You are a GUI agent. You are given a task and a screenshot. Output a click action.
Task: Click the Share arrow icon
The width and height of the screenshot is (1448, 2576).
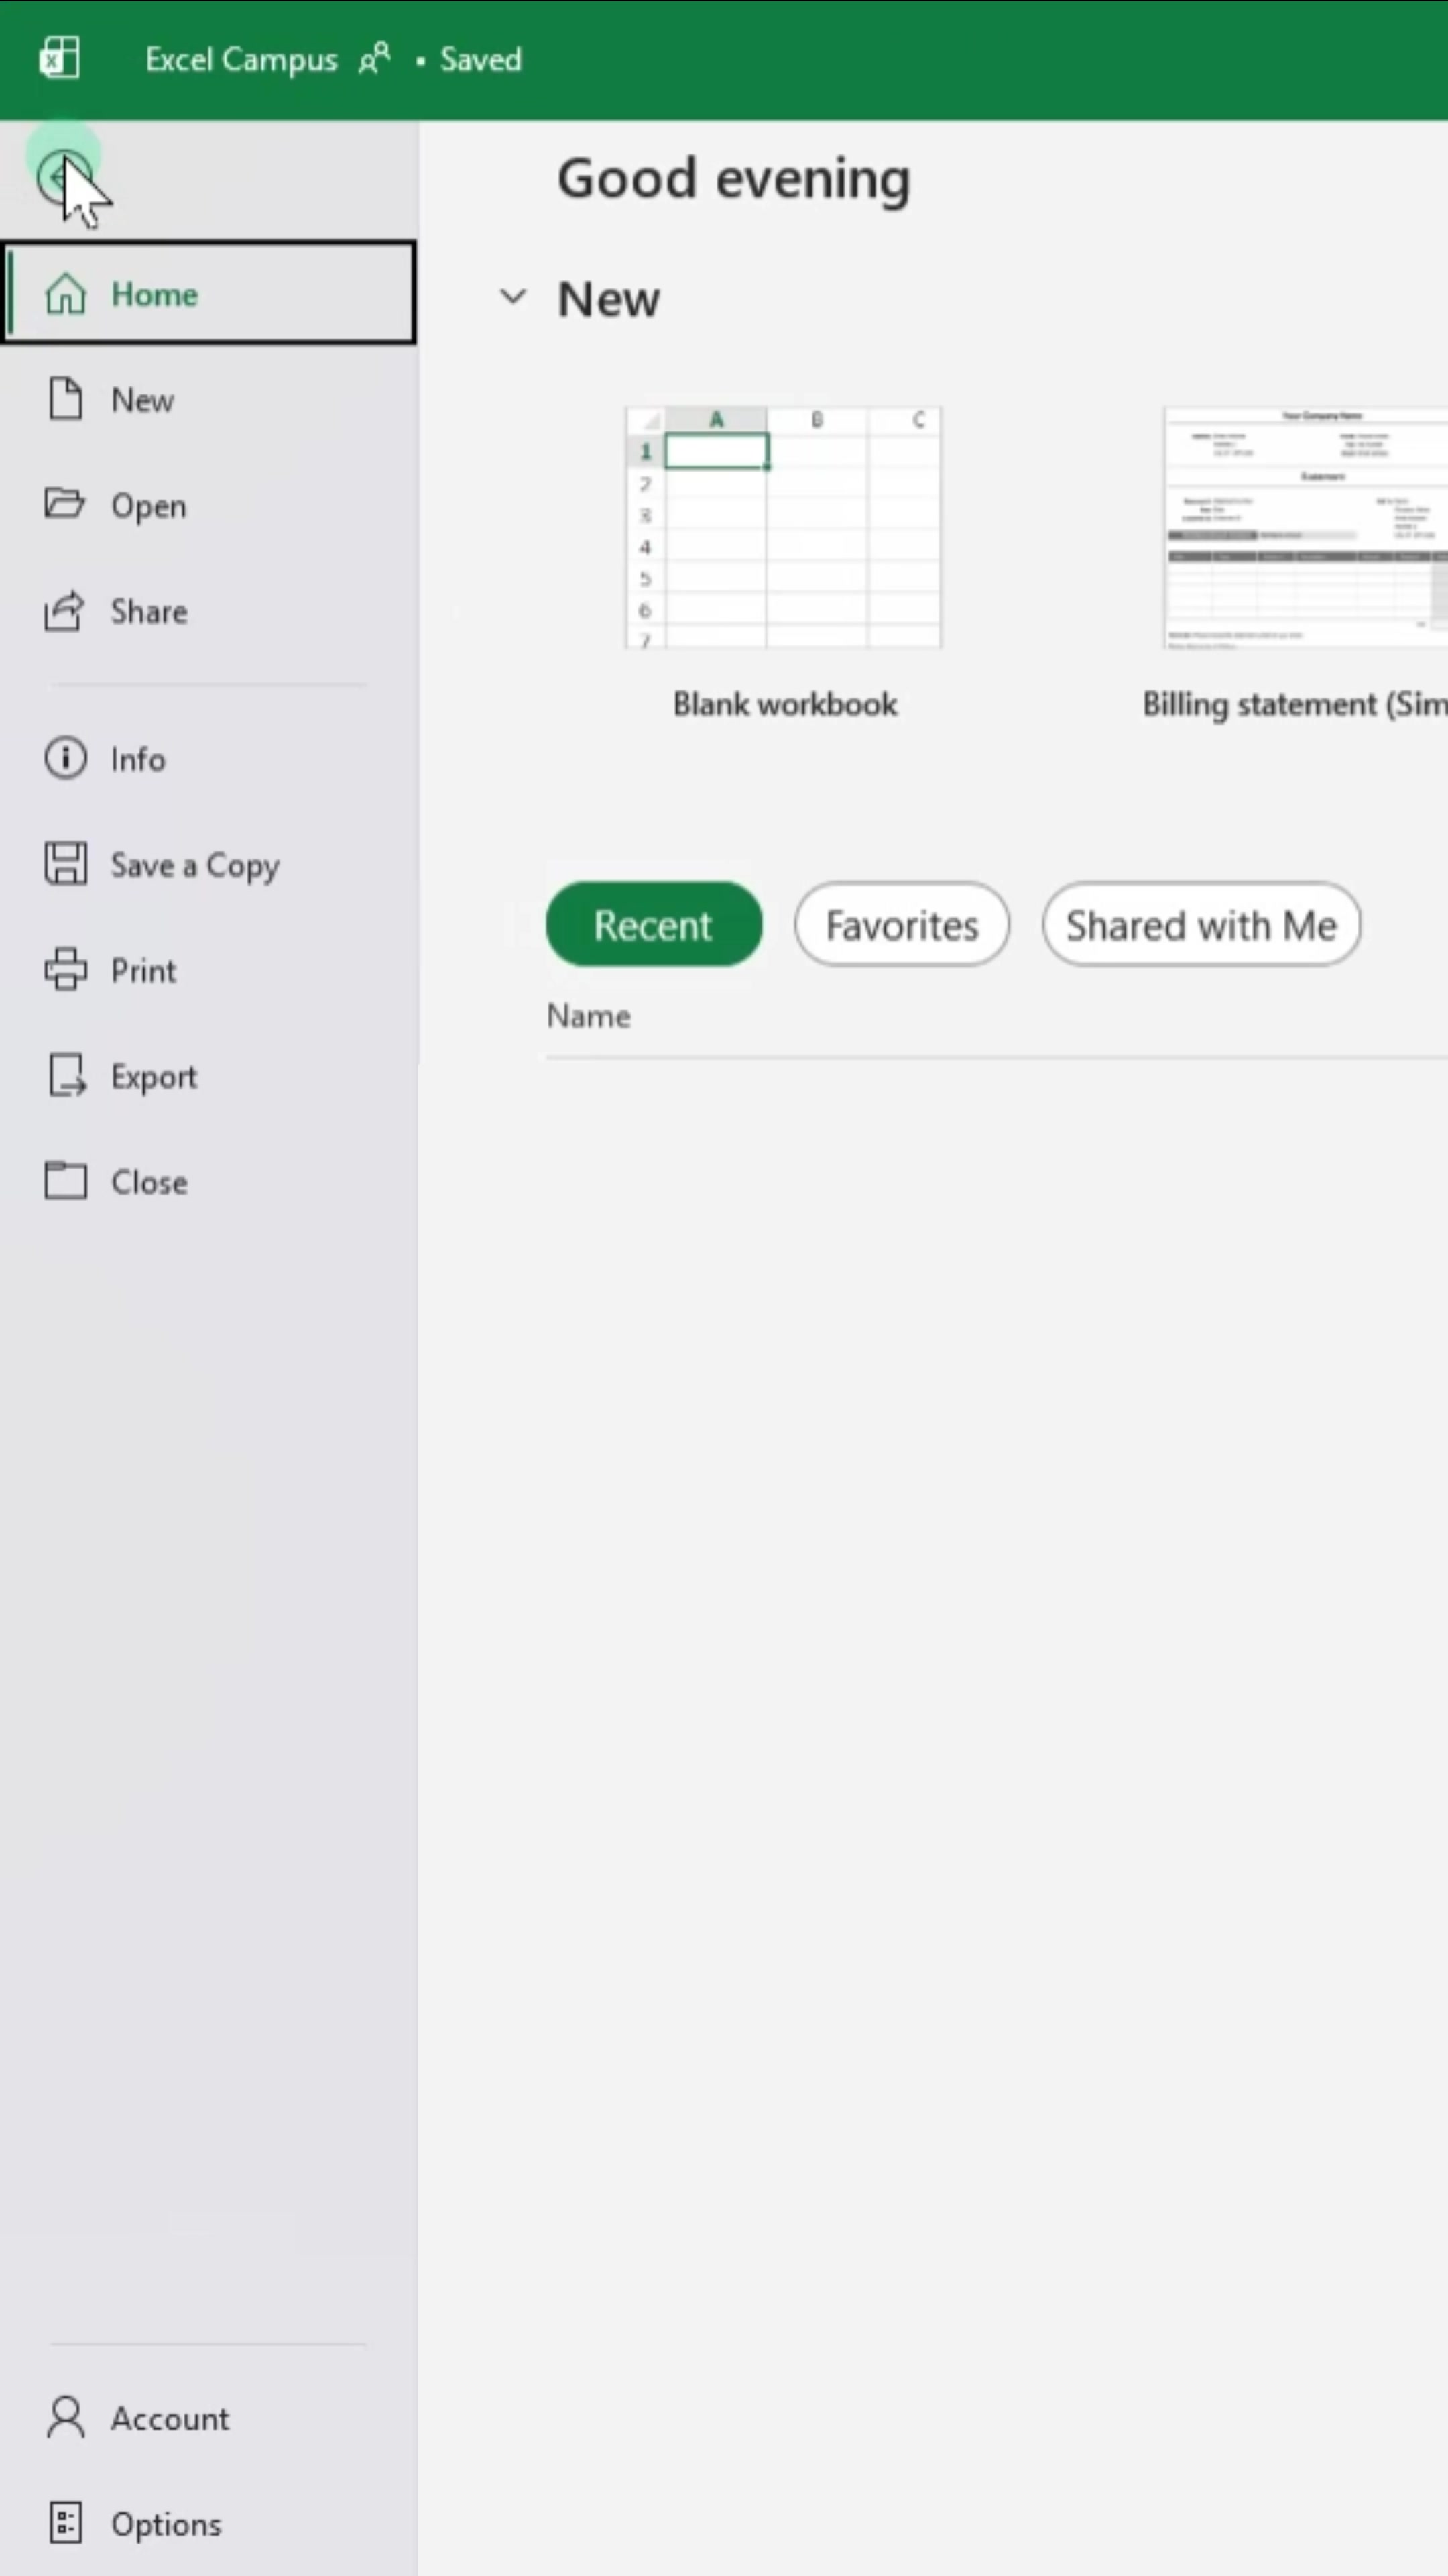coord(65,611)
